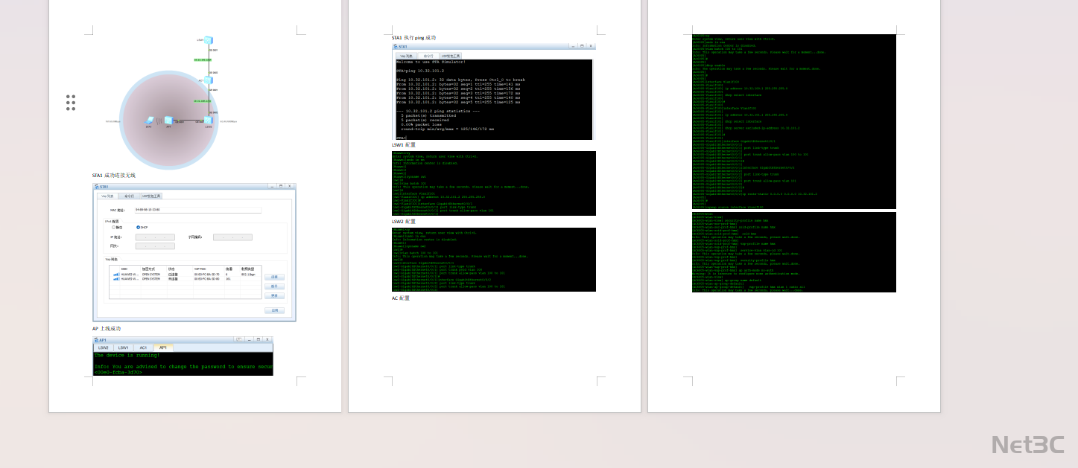The image size is (1078, 468).
Task: Click the LSW1 configuration terminal image
Action: coord(494,183)
